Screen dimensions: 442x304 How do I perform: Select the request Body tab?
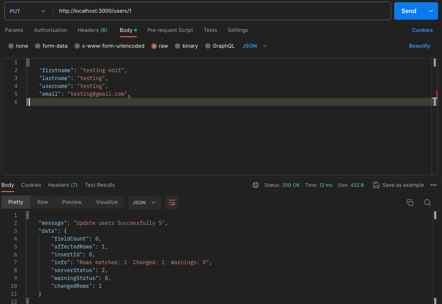tap(128, 30)
